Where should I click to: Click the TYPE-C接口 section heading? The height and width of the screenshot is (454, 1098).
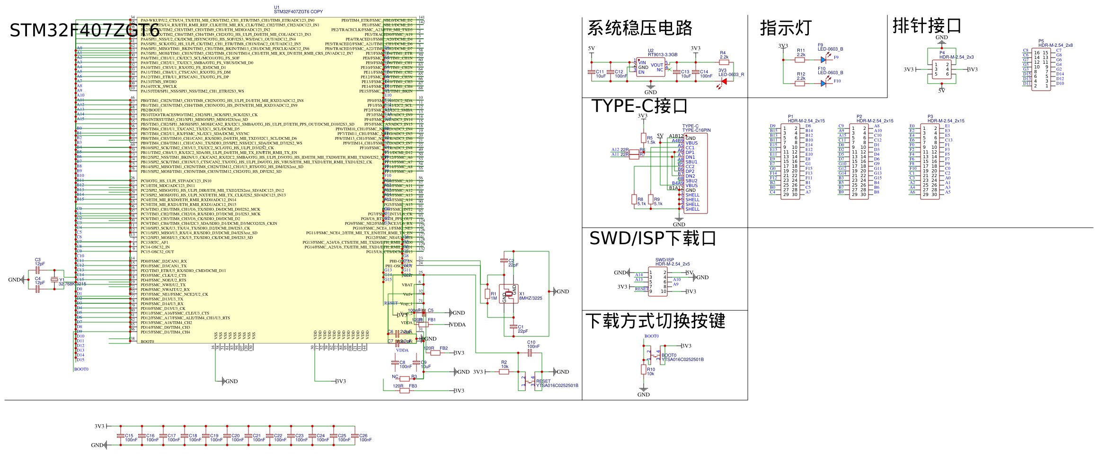pyautogui.click(x=639, y=106)
